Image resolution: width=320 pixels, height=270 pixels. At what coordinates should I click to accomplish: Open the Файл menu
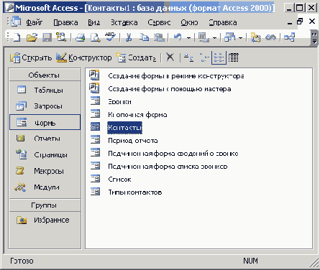pos(34,22)
